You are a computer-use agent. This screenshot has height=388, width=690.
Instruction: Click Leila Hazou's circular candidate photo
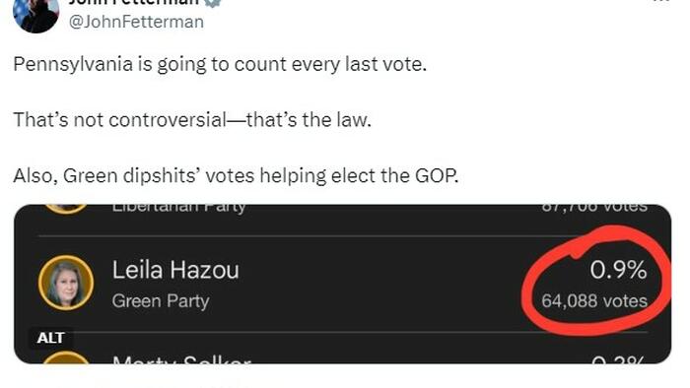[66, 283]
